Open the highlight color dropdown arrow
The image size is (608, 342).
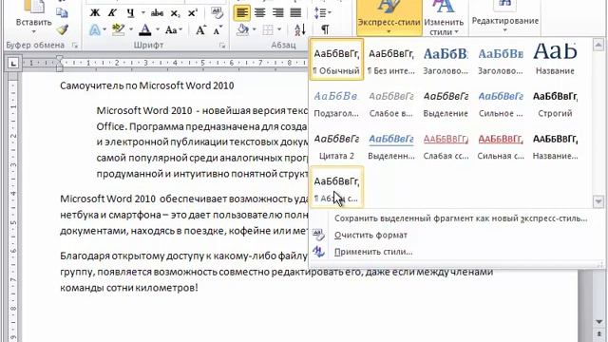[131, 29]
